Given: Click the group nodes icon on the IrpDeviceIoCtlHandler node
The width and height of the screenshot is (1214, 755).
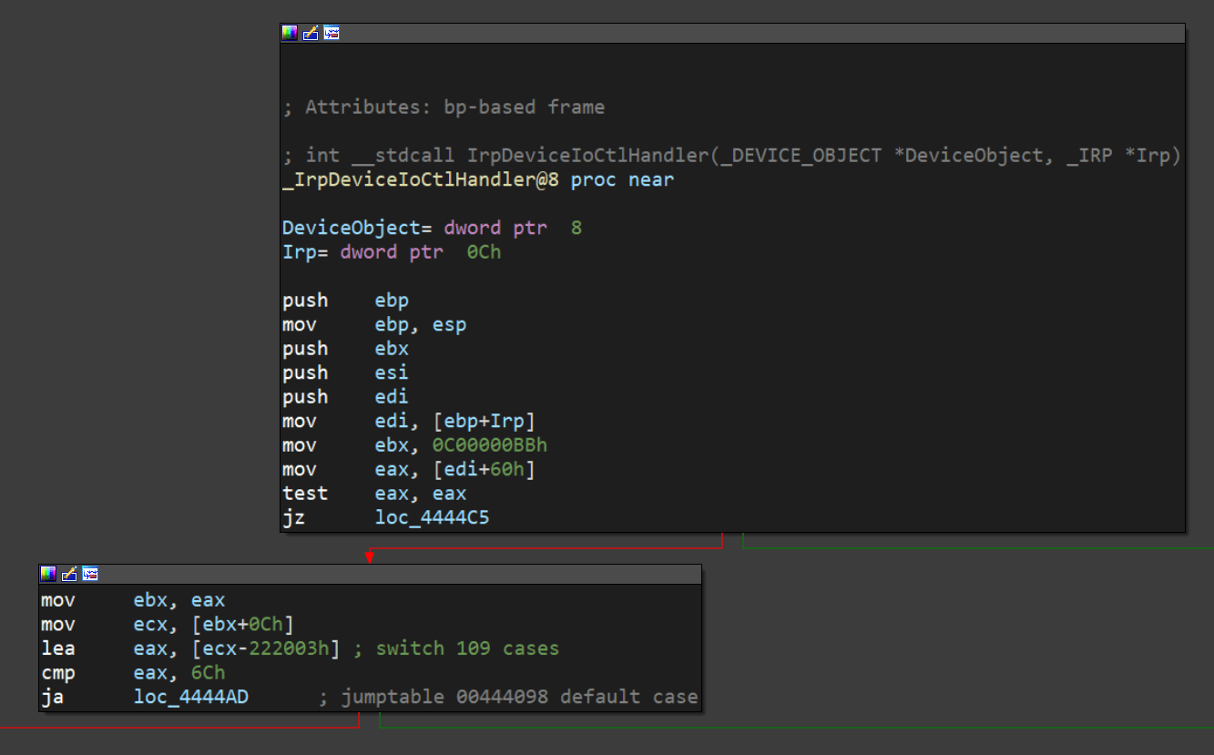Looking at the screenshot, I should (332, 33).
